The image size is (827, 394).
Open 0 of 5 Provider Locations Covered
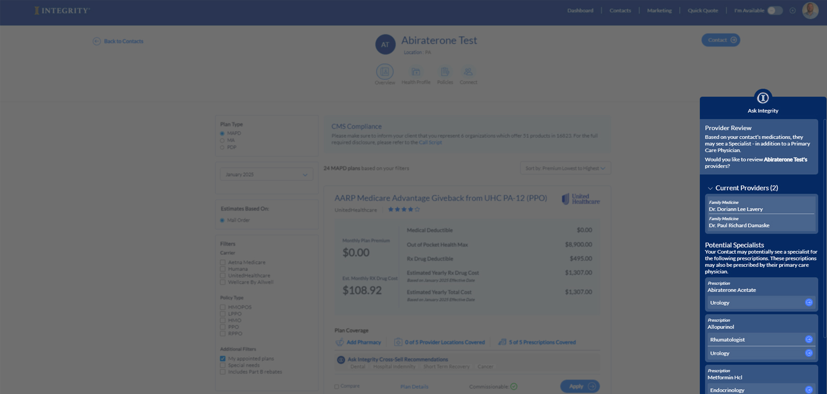445,342
